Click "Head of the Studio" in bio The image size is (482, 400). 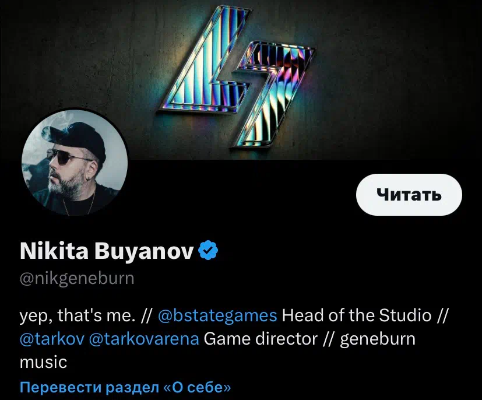click(357, 315)
